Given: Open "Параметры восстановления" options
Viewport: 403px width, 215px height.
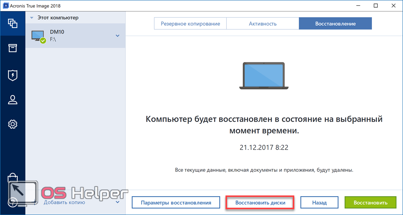Looking at the screenshot, I should point(176,202).
